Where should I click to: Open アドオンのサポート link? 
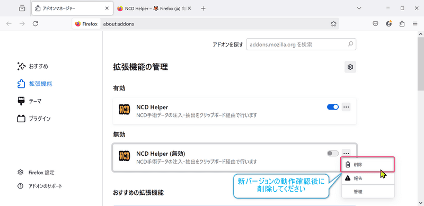click(39, 186)
